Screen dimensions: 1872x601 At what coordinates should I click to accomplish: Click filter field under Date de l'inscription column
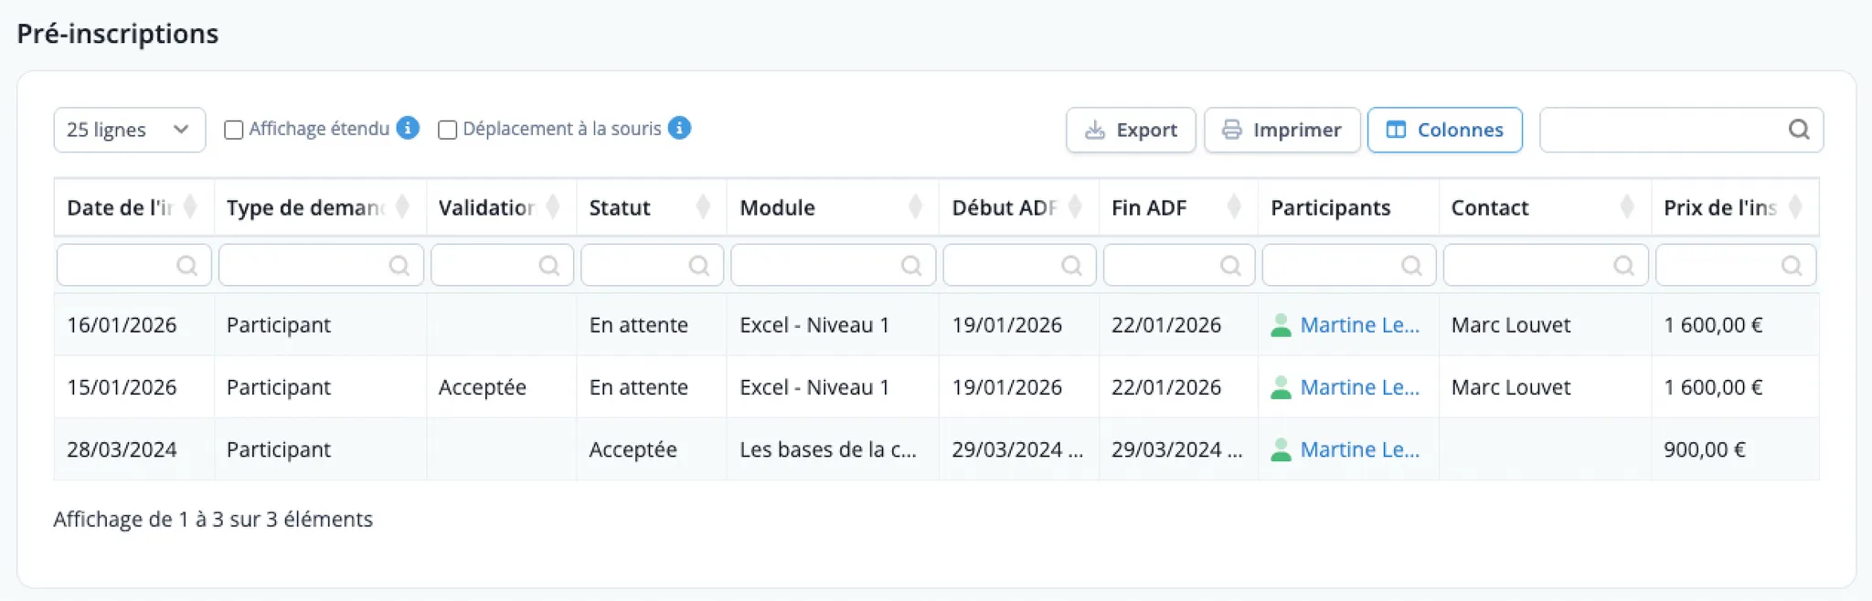pyautogui.click(x=134, y=265)
